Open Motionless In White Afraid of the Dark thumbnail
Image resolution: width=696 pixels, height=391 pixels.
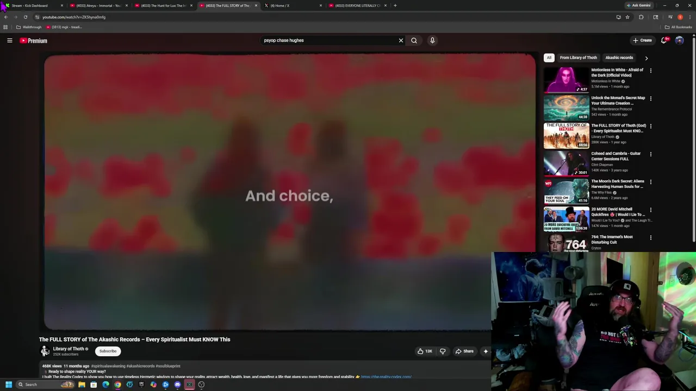pyautogui.click(x=566, y=80)
